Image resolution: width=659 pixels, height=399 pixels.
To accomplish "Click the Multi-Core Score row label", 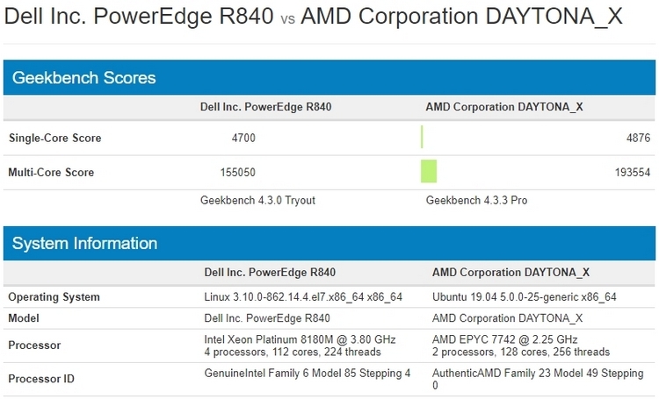I will click(x=51, y=173).
